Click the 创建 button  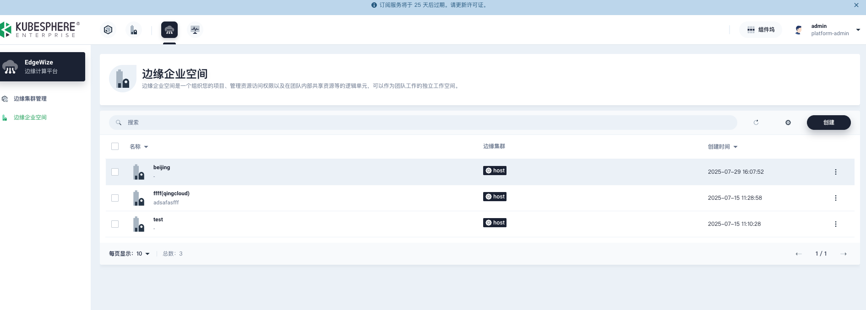[x=828, y=123]
